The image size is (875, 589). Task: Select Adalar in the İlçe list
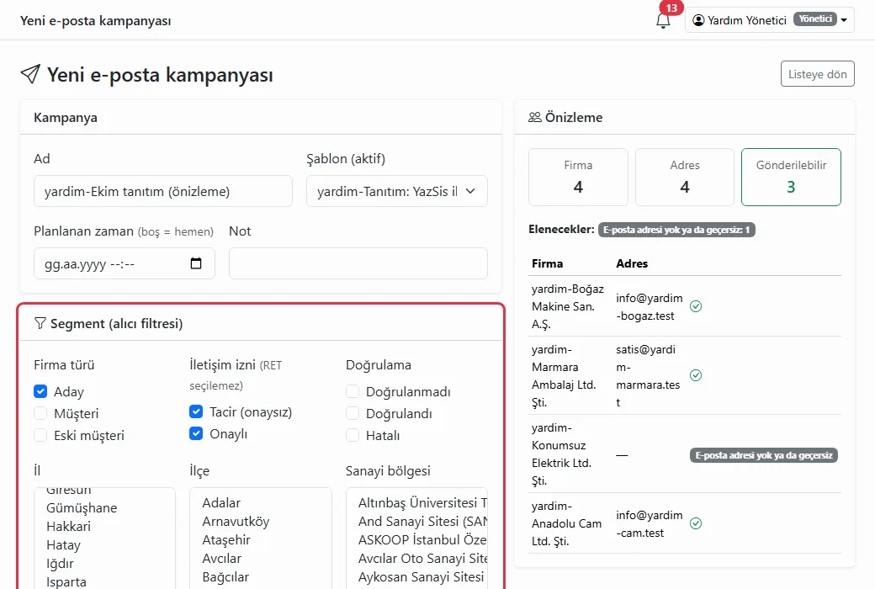coord(221,502)
